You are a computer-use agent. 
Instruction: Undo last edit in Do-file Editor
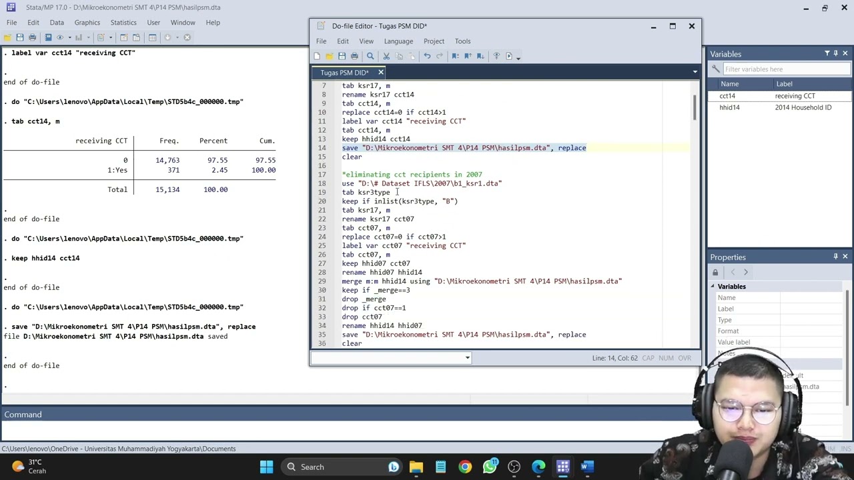click(x=427, y=56)
